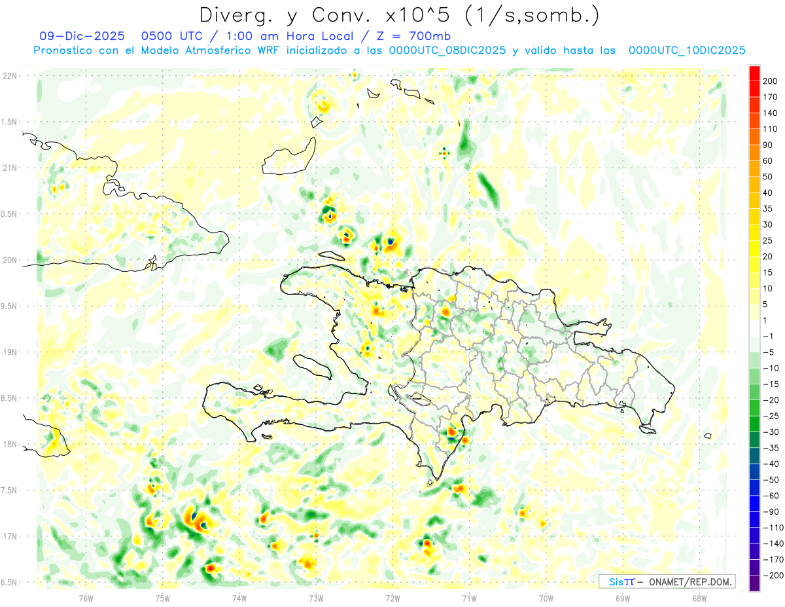Click the '20N' latitude label
The height and width of the screenshot is (607, 785).
pyautogui.click(x=9, y=260)
